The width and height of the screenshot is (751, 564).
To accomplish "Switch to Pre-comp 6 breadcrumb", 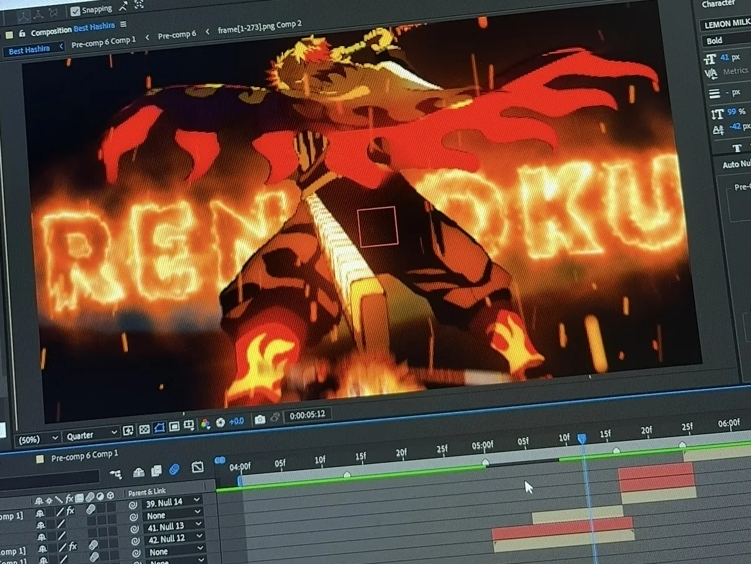I will point(177,35).
